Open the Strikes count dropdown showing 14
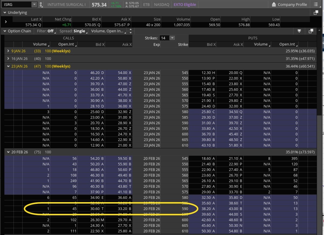This screenshot has height=235, width=324. point(172,38)
